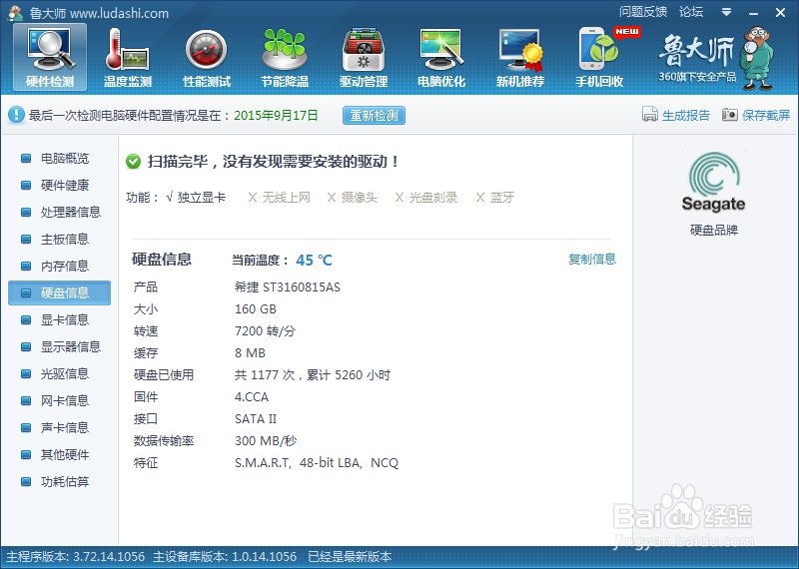Click the Seagate 硬盘品牌 logo
The width and height of the screenshot is (799, 569).
click(714, 184)
